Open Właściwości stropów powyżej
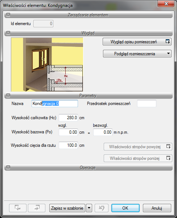The width and height of the screenshot is (177, 218). click(138, 147)
